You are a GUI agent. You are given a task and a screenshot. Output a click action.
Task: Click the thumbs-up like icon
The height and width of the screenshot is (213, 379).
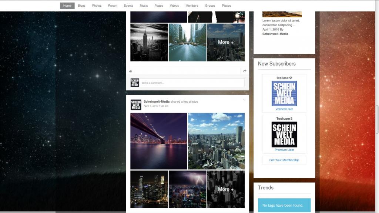pyautogui.click(x=130, y=71)
